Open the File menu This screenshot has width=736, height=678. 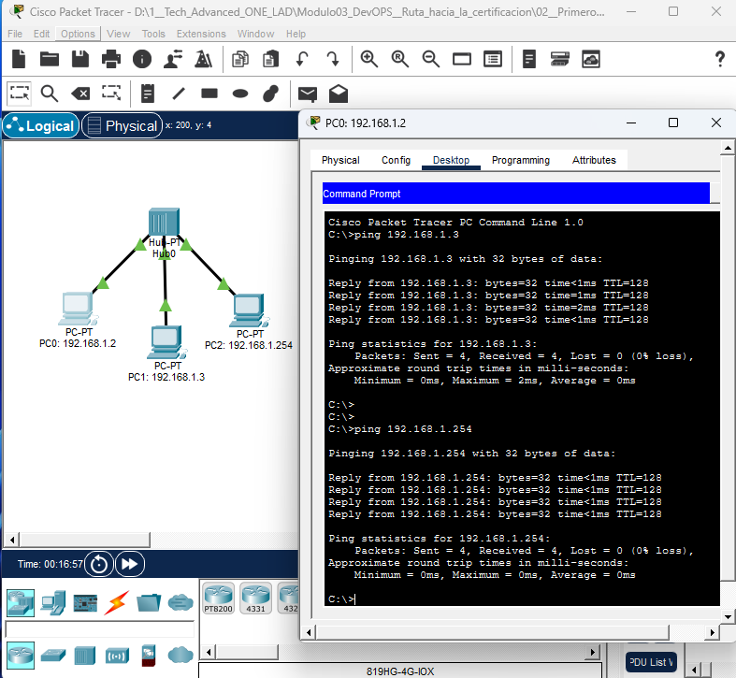tap(15, 34)
